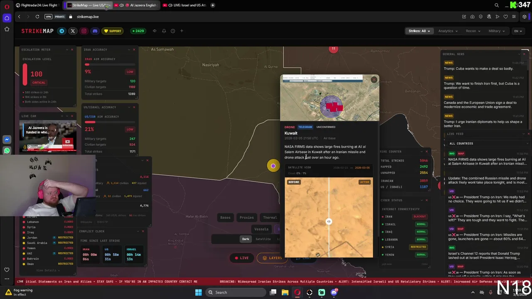532x299 pixels.
Task: Open the StrikeMap Telegram channel icon
Action: [x=62, y=31]
